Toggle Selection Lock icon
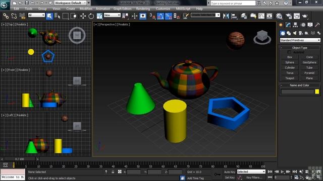This screenshot has width=323, height=181. (113, 172)
